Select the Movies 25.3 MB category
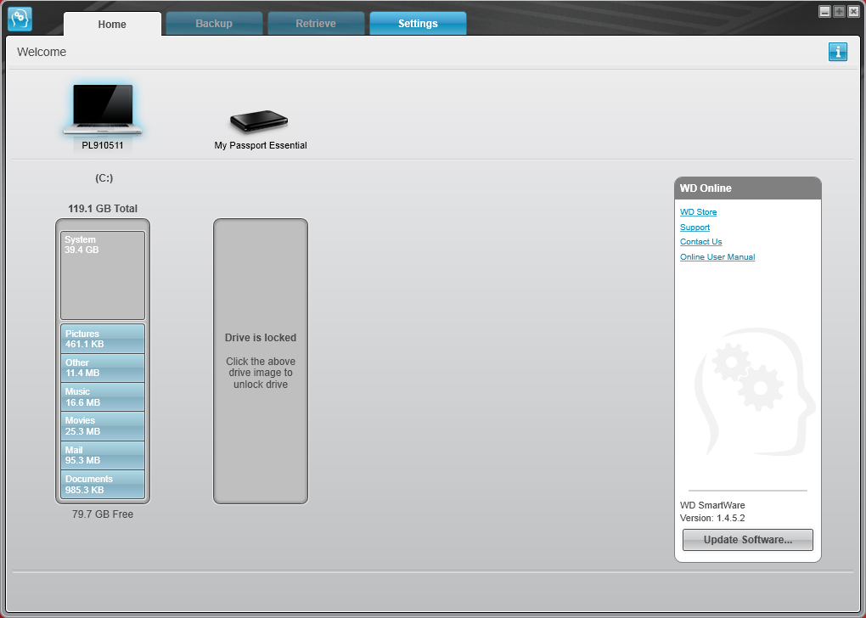 (103, 426)
